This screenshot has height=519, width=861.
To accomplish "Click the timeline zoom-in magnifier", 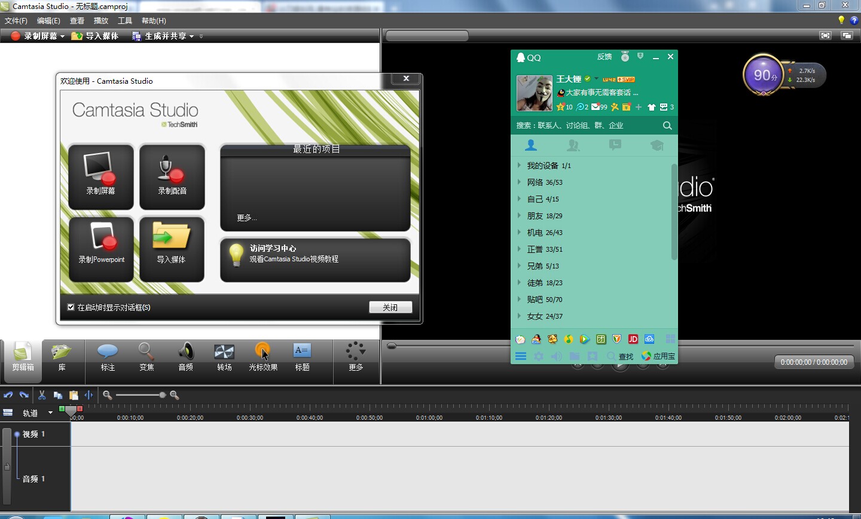I will coord(175,395).
